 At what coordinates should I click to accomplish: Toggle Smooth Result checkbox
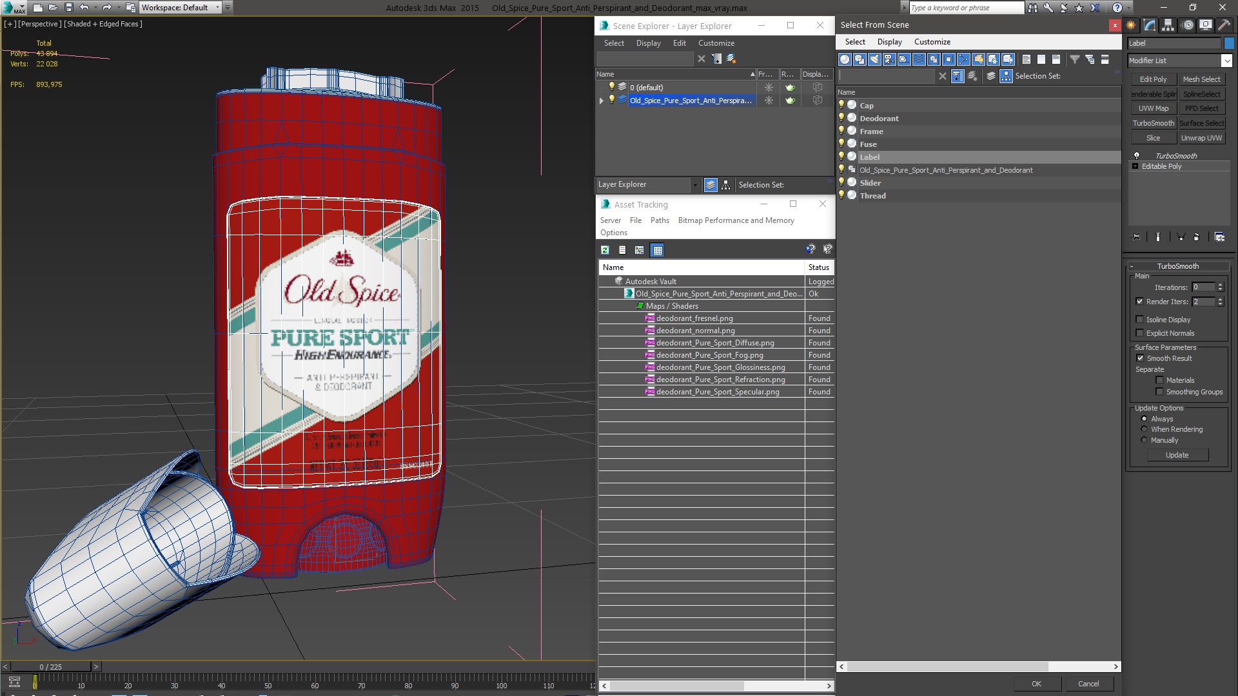pos(1140,358)
